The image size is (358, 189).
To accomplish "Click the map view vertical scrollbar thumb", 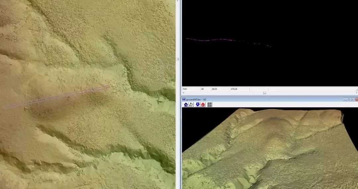I will (177, 59).
